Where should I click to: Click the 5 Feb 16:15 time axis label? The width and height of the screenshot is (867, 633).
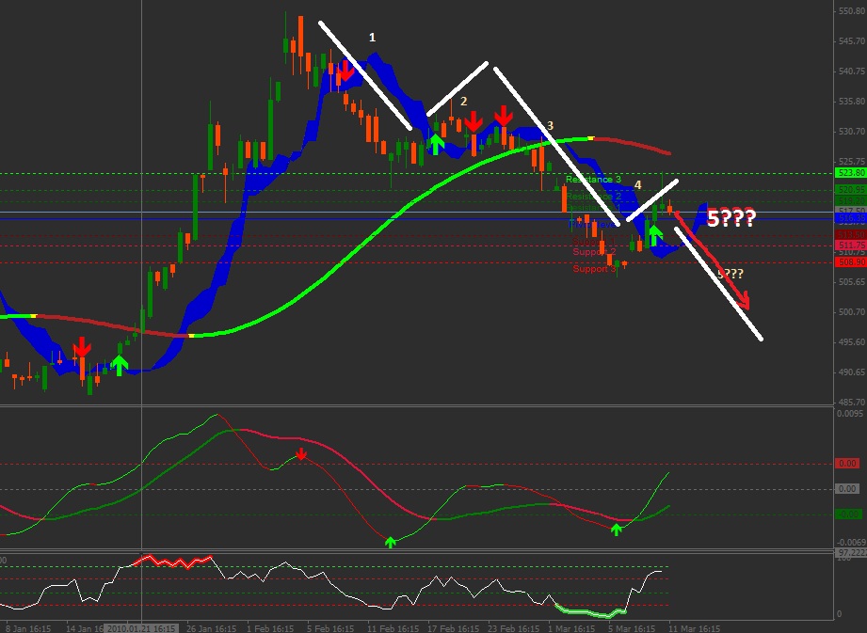click(x=330, y=628)
